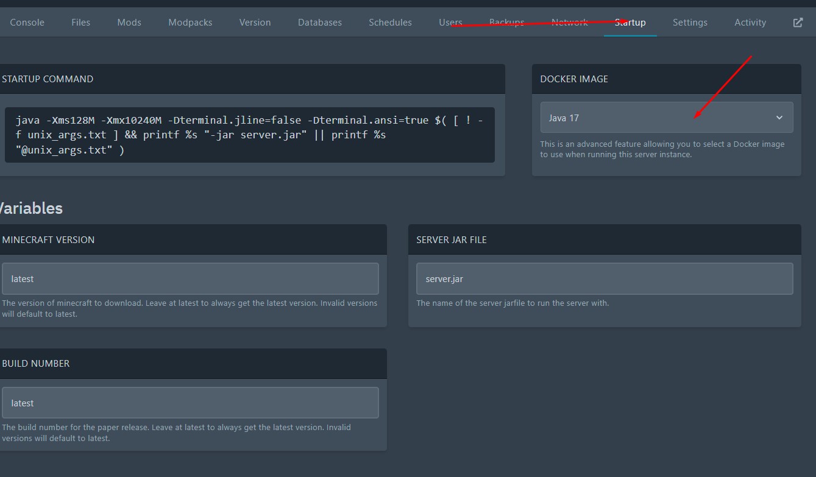Screen dimensions: 816x477
Task: Click the Minecraft Version heading
Action: point(48,240)
